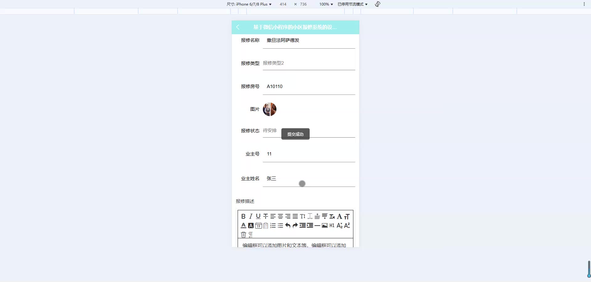Clear editor content with trash icon

click(x=243, y=235)
